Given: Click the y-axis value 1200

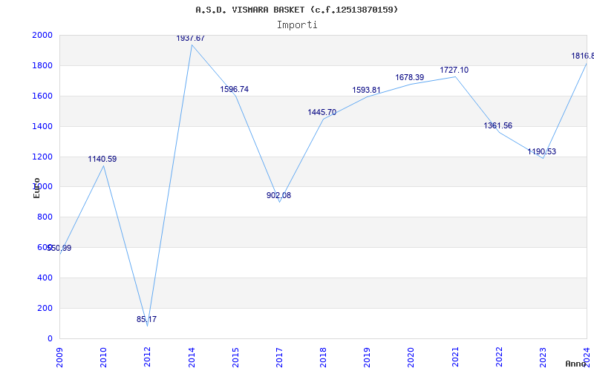Looking at the screenshot, I should [x=42, y=157].
